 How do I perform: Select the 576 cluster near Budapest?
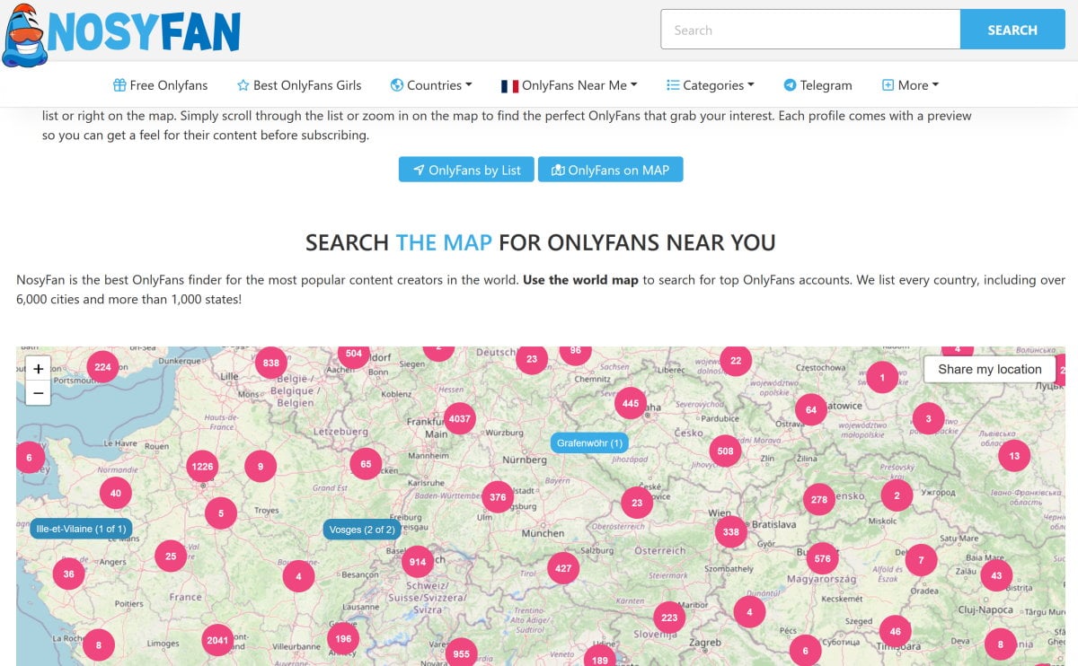[x=822, y=558]
